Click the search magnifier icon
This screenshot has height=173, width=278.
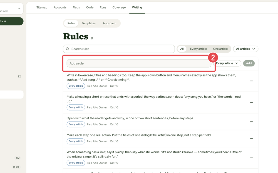67,49
